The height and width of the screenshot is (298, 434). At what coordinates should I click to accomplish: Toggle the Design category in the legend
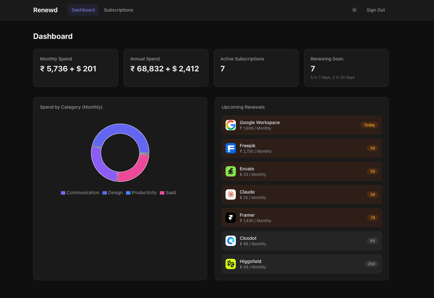pyautogui.click(x=112, y=193)
